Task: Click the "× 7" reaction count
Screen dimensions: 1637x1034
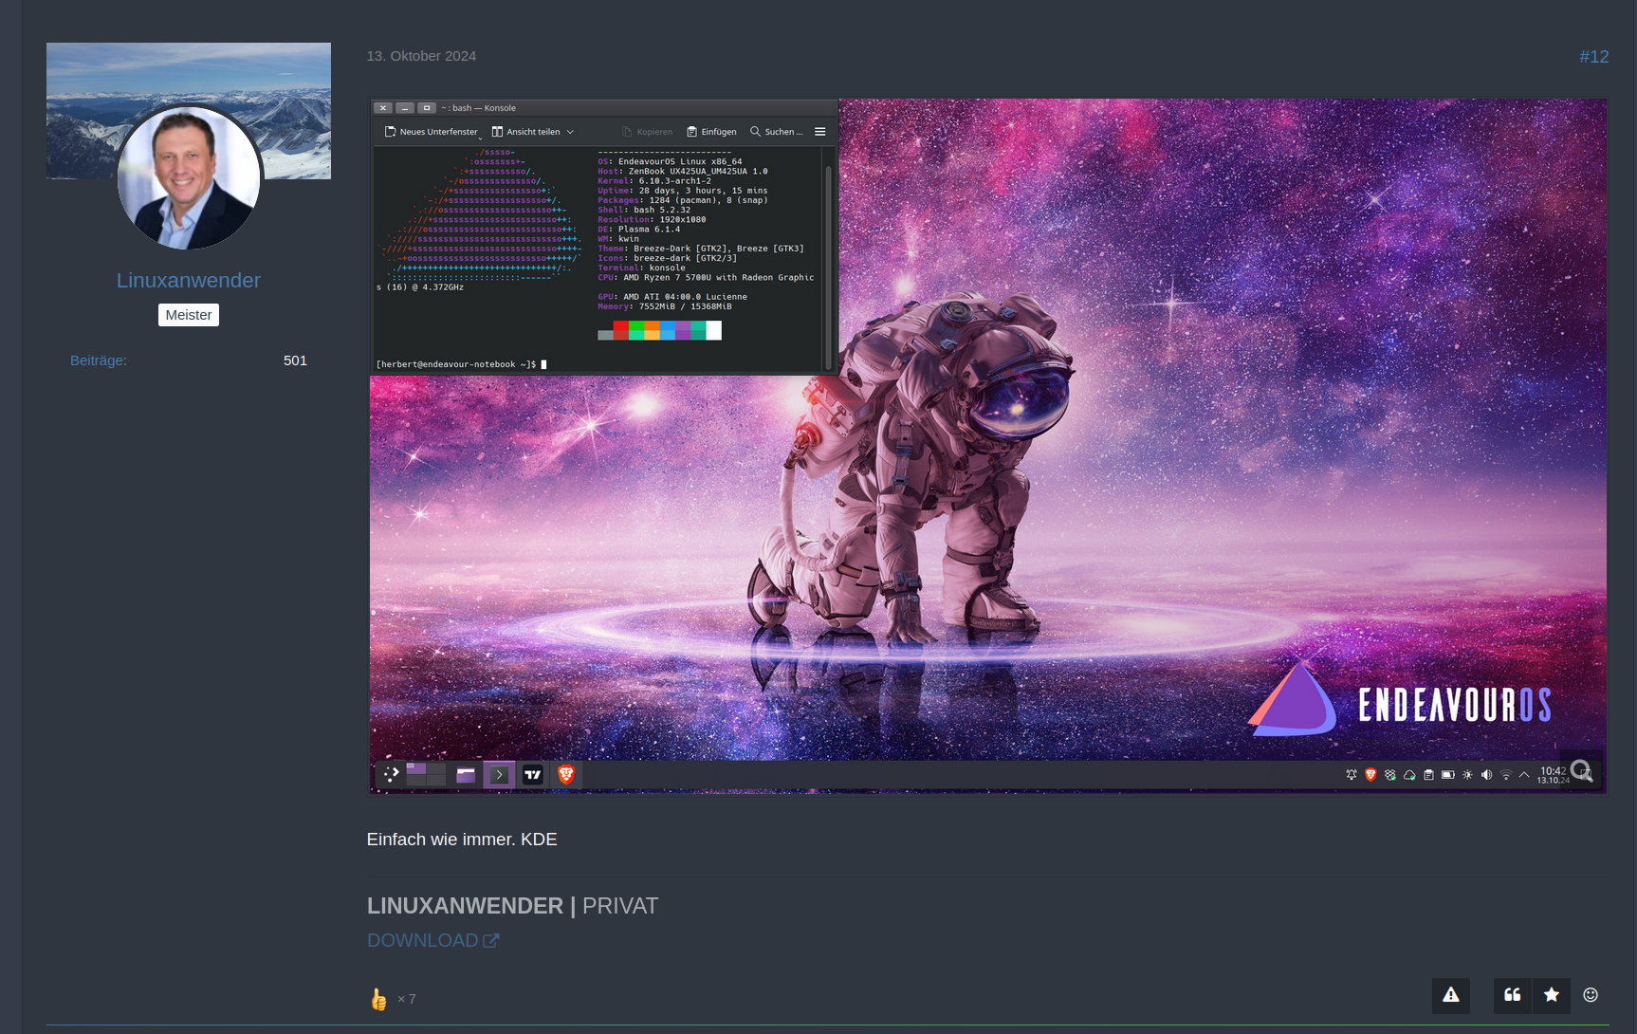Action: click(x=407, y=999)
